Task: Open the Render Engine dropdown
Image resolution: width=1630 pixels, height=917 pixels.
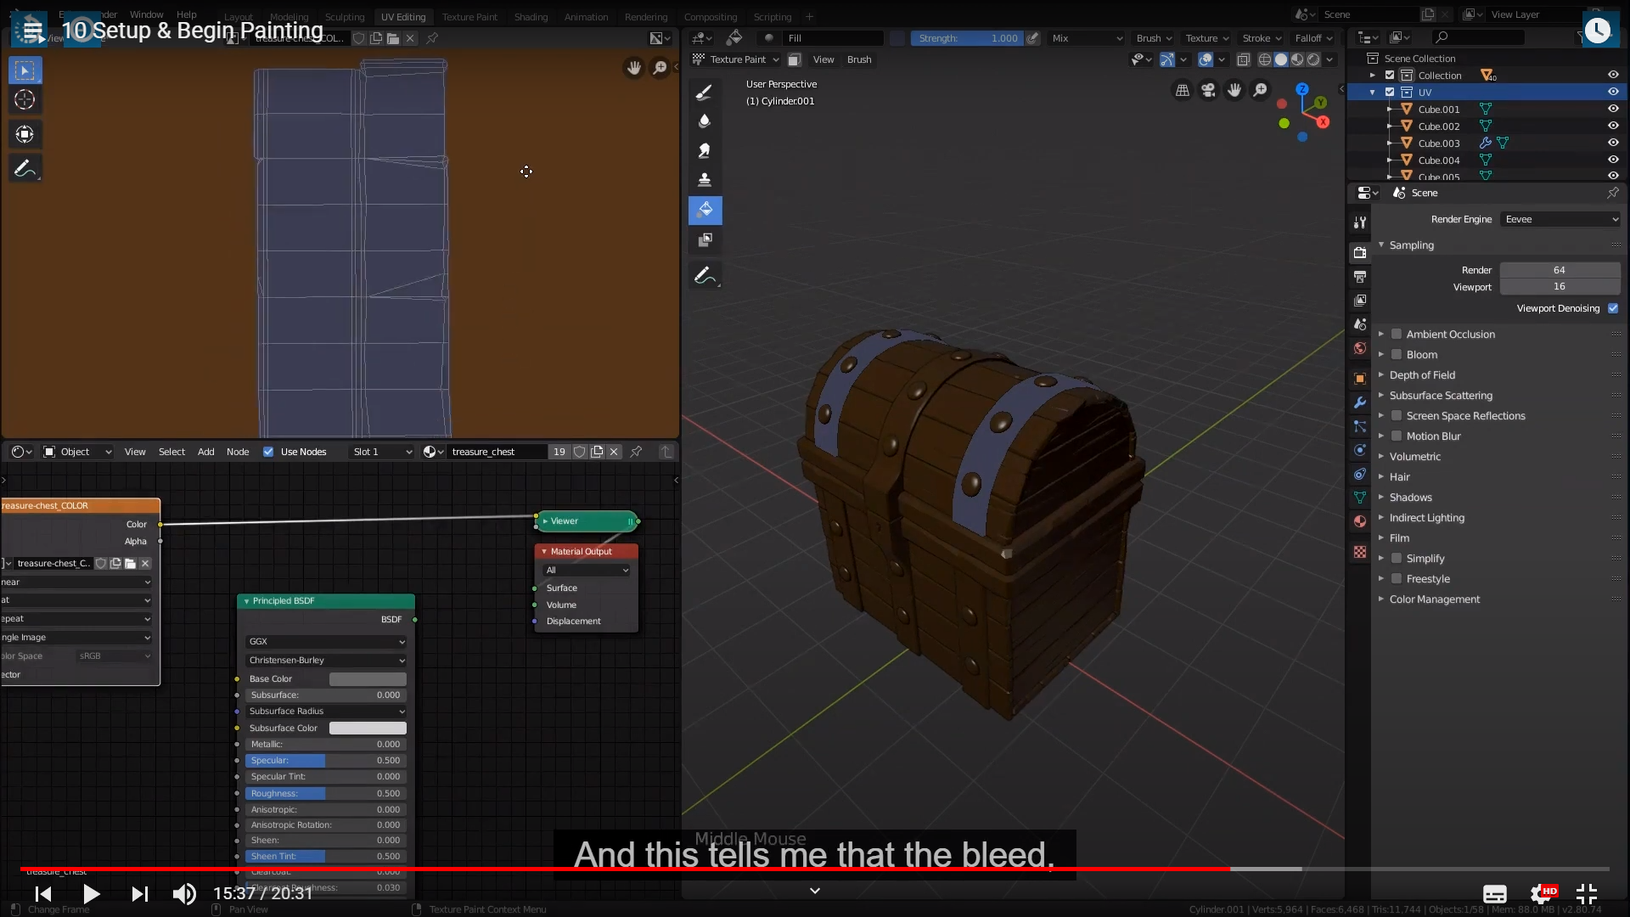Action: [x=1560, y=219]
